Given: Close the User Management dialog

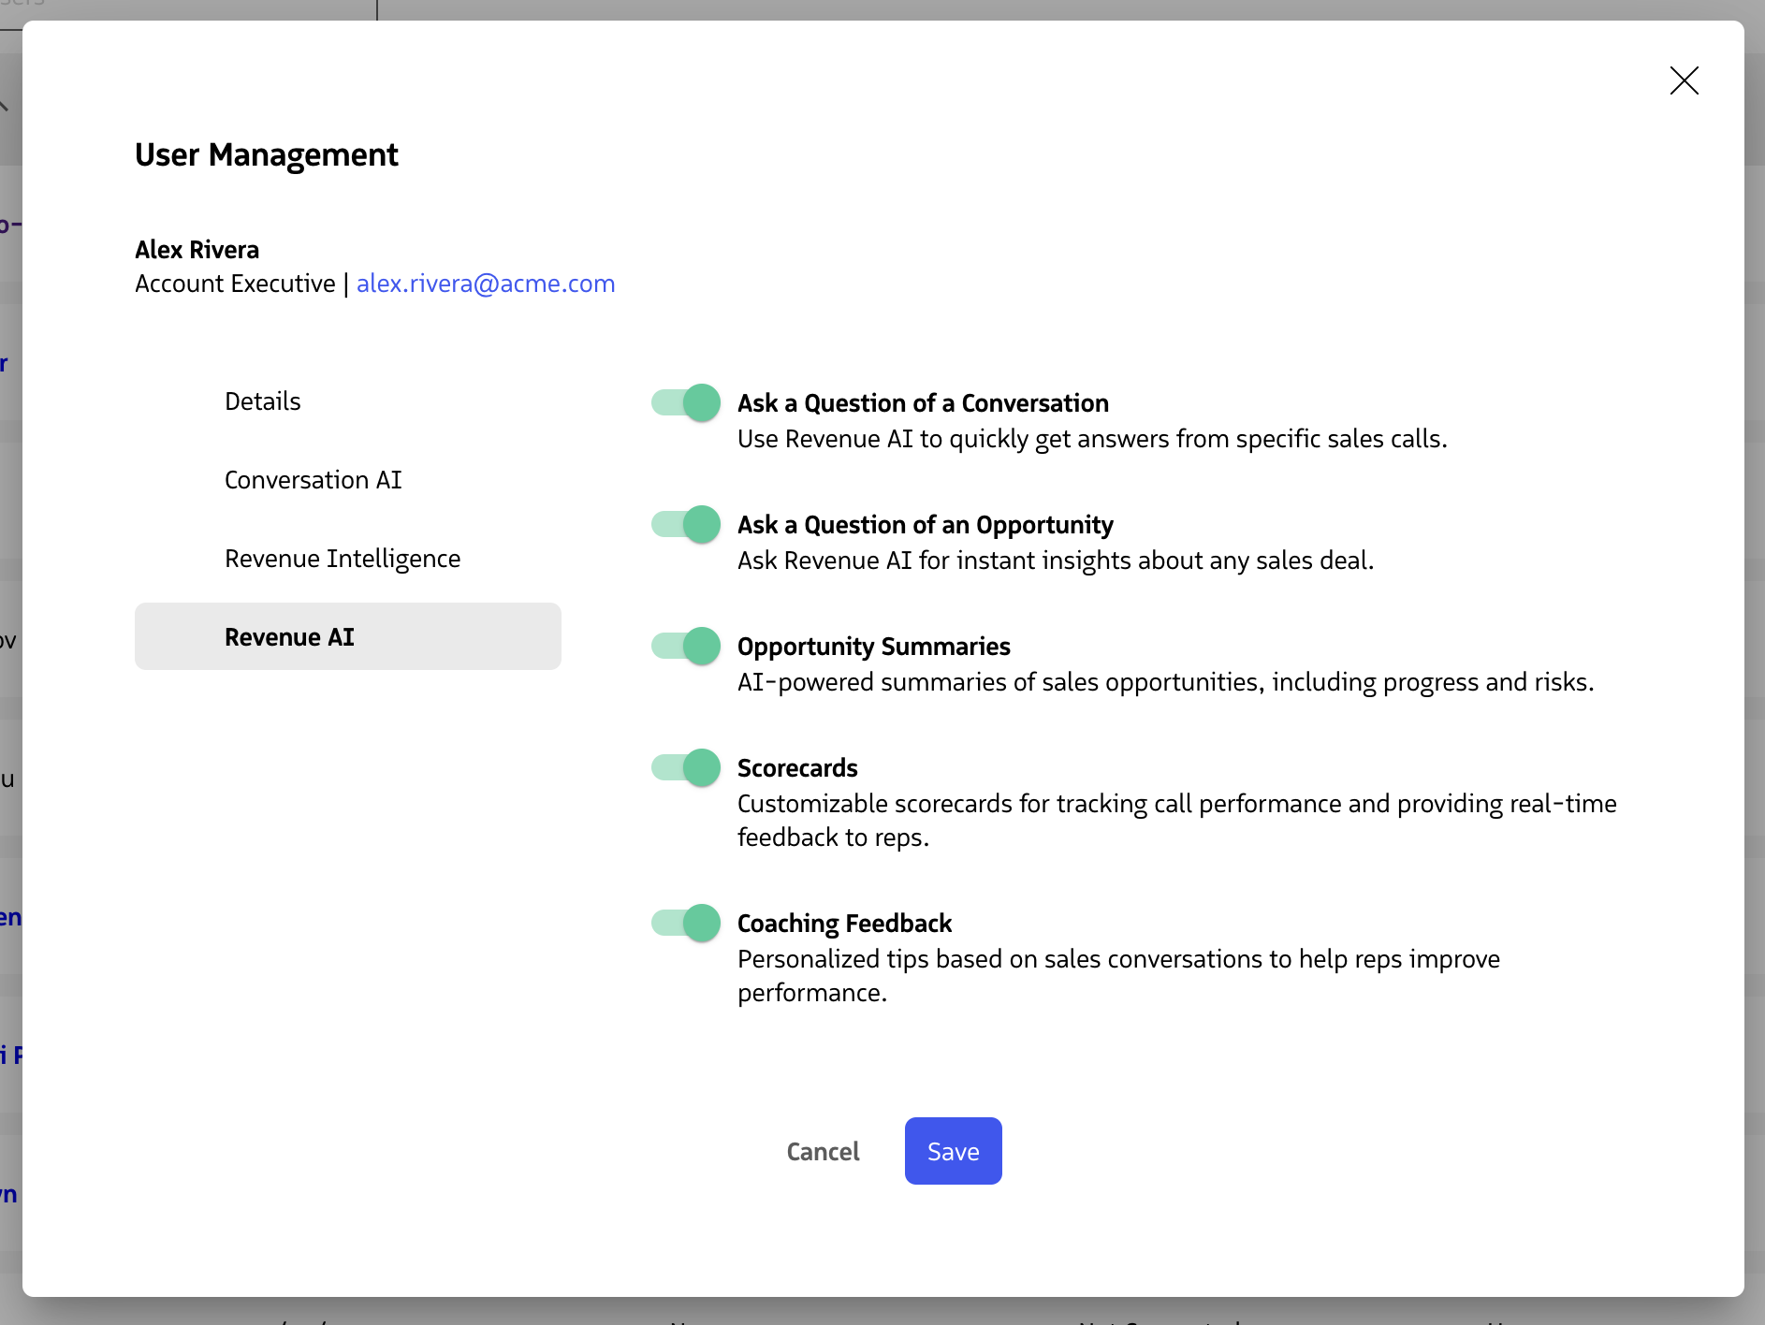Looking at the screenshot, I should tap(1684, 80).
